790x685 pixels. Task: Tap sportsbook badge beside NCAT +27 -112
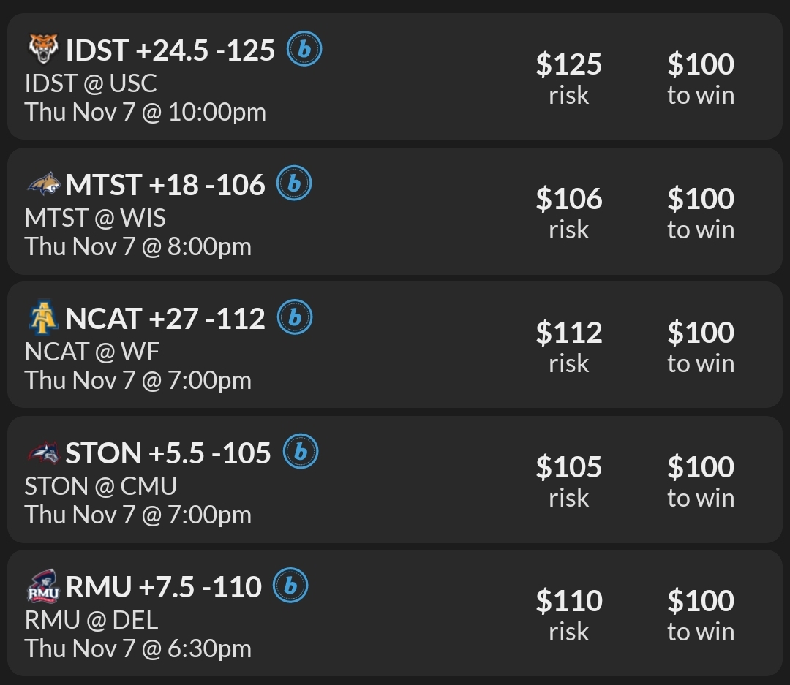294,318
